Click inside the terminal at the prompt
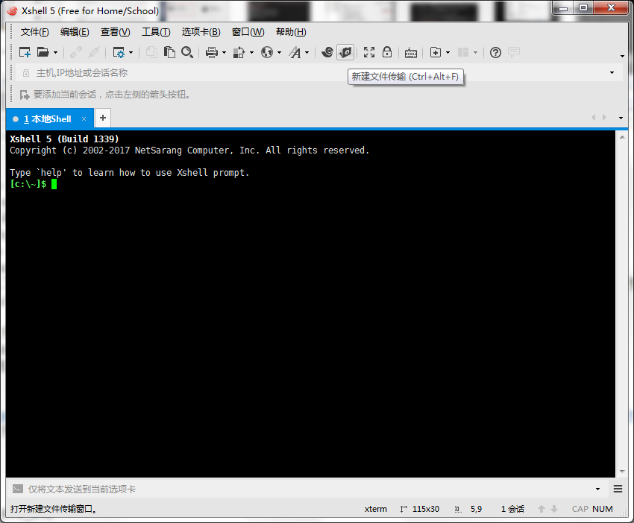 click(54, 184)
